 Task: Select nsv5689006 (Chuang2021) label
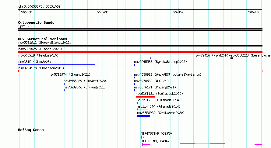click(x=85, y=87)
